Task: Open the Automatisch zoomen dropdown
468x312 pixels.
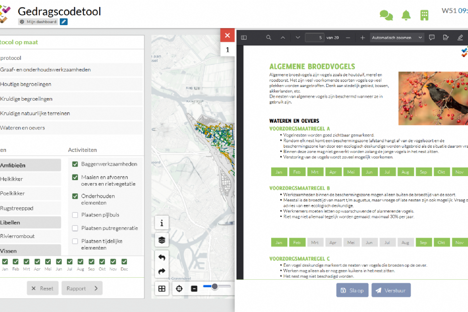Action: click(397, 38)
